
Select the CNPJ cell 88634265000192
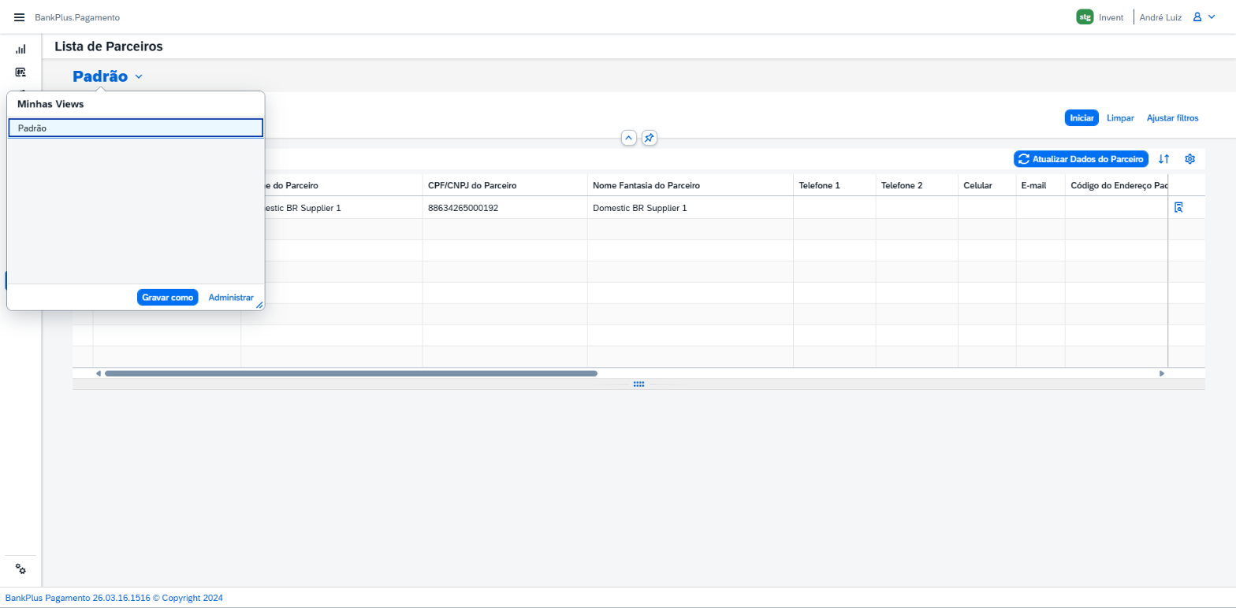504,208
